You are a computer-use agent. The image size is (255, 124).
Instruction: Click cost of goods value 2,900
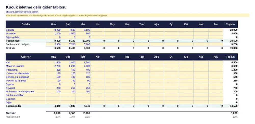tap(57, 44)
